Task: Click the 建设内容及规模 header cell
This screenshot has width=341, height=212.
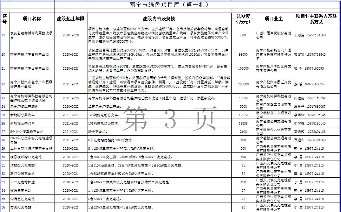Action: pos(159,19)
